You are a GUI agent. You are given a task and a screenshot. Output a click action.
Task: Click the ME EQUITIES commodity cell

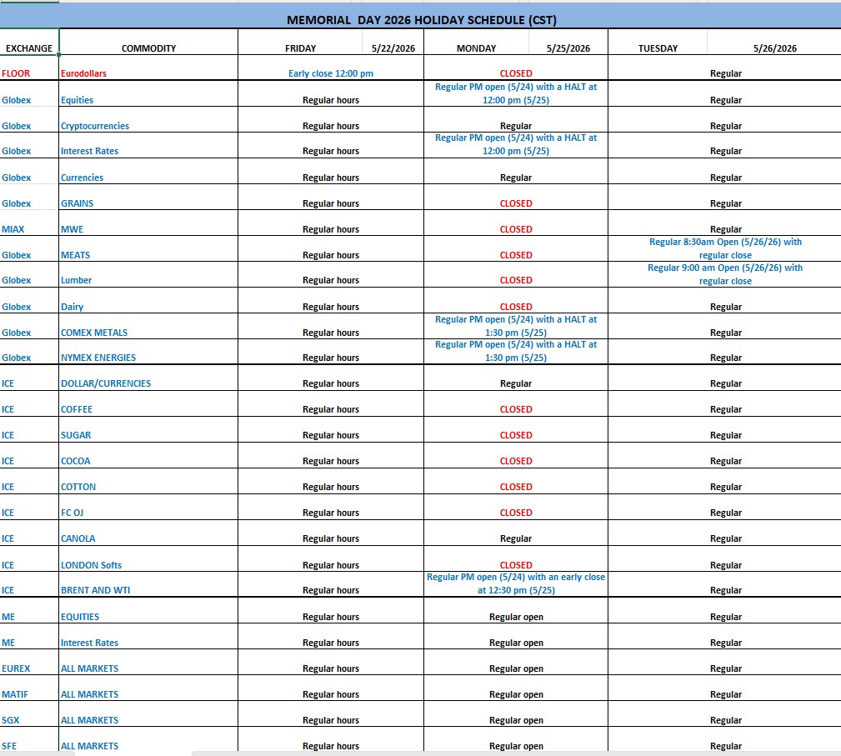click(x=148, y=611)
